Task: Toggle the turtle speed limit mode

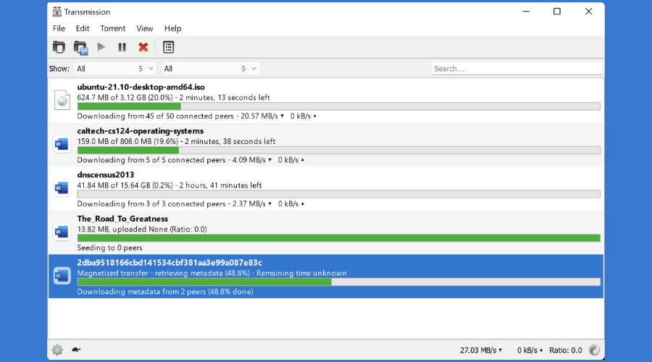Action: [x=75, y=350]
